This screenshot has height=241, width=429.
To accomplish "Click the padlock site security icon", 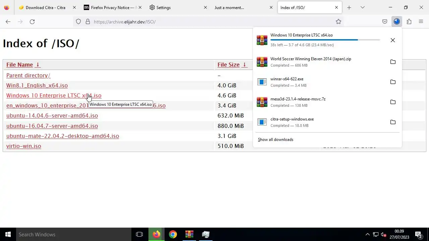I will pyautogui.click(x=88, y=21).
